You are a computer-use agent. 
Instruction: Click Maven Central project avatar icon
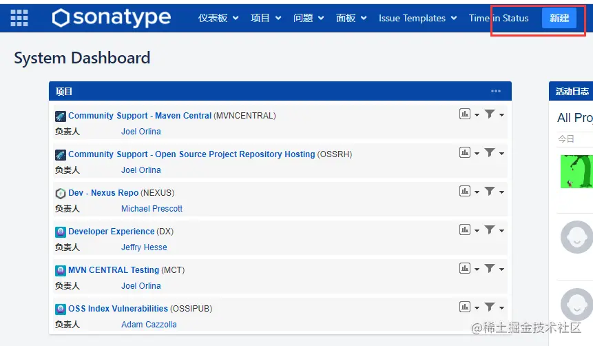[x=61, y=116]
